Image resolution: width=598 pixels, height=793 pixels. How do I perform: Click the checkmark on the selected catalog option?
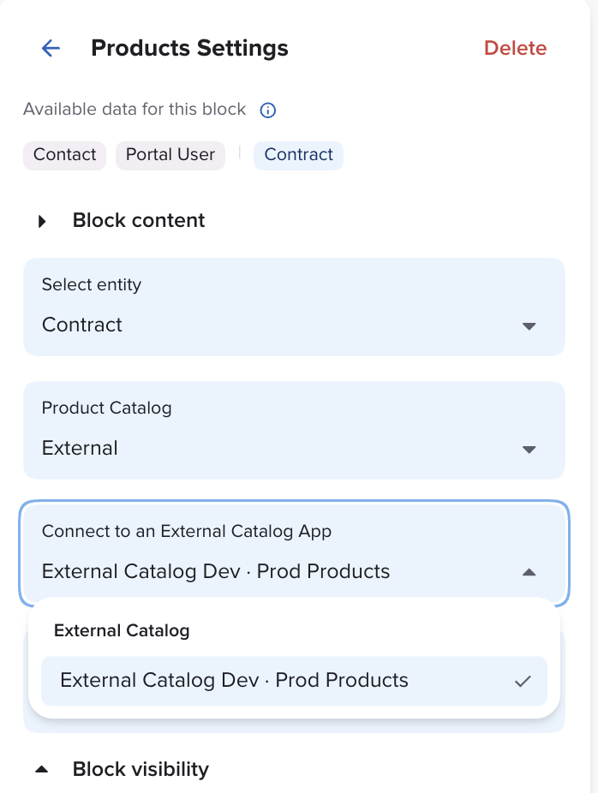point(523,682)
